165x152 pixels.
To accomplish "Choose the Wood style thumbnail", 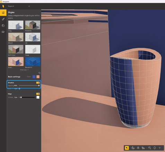I will click(16, 37).
